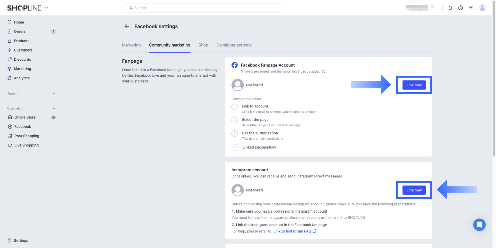Toggle the Online Store eye icon
This screenshot has width=496, height=248.
(53, 117)
